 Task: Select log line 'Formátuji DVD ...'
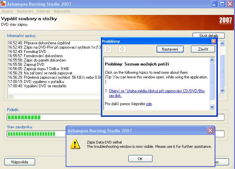(29, 52)
